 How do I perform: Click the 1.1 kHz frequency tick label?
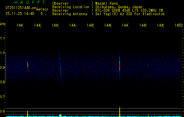[x=3, y=38]
